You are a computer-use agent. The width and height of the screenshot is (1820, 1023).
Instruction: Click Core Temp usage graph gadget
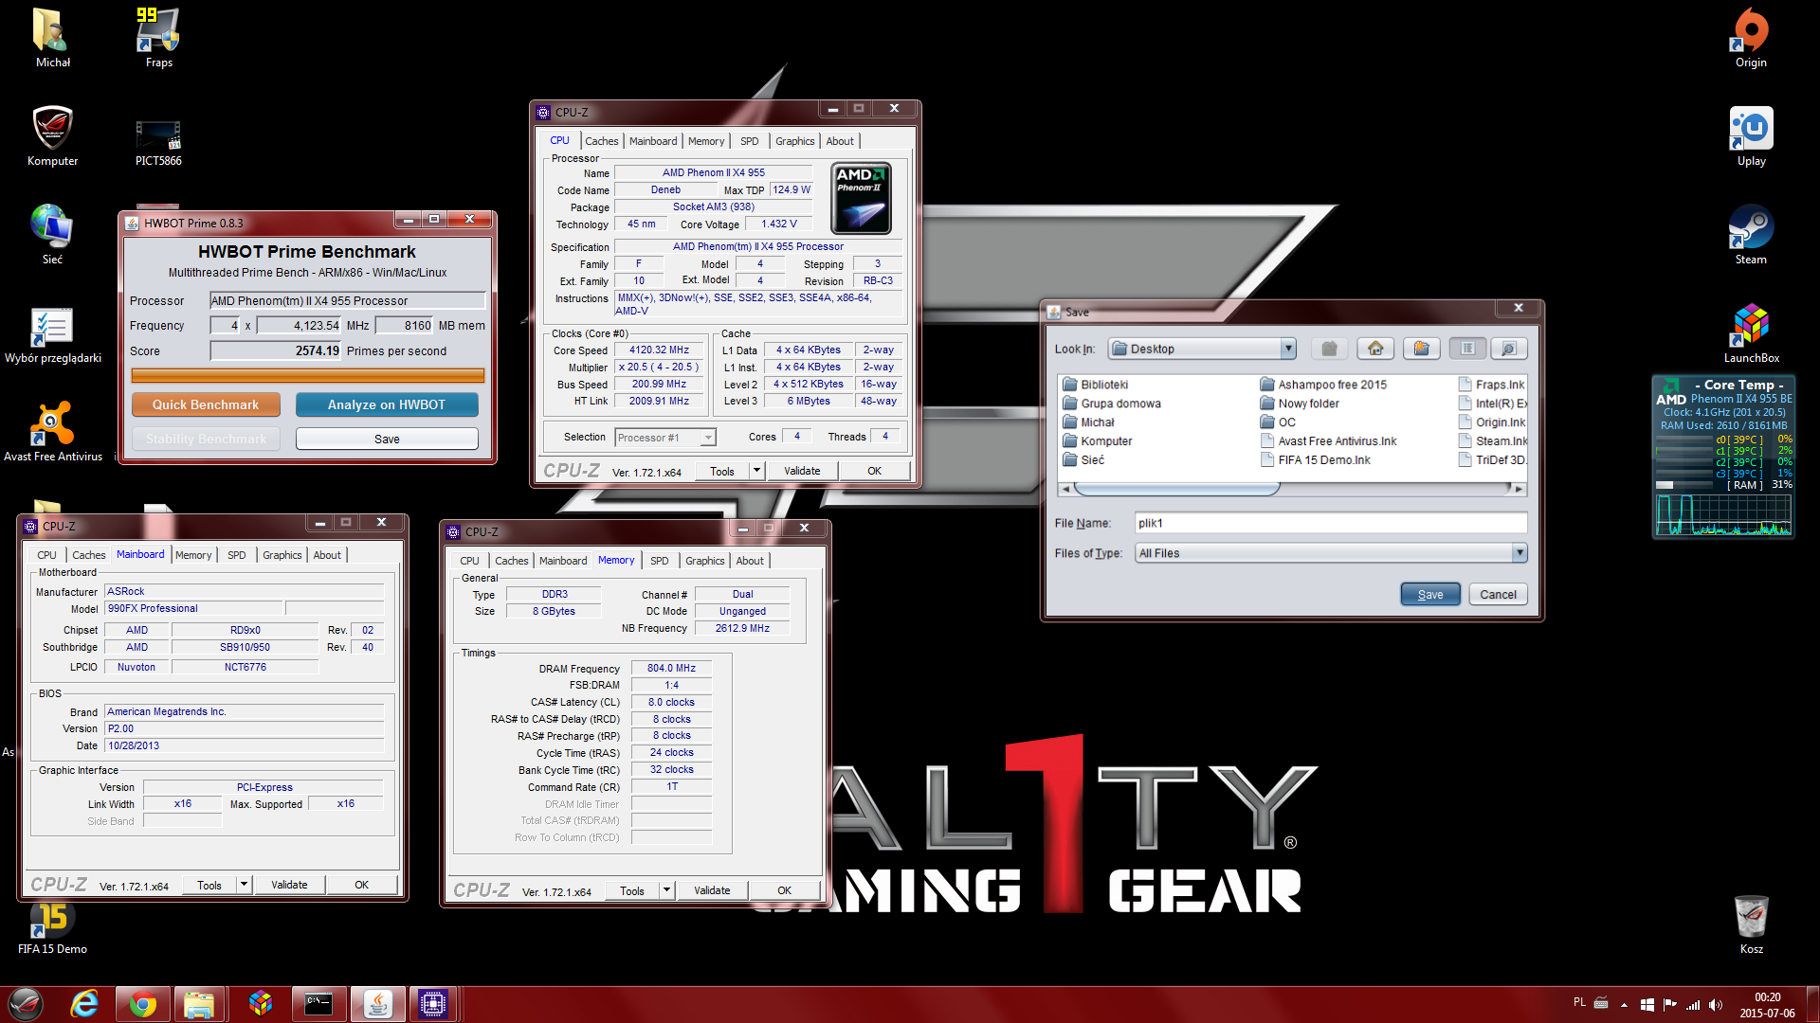1723,515
